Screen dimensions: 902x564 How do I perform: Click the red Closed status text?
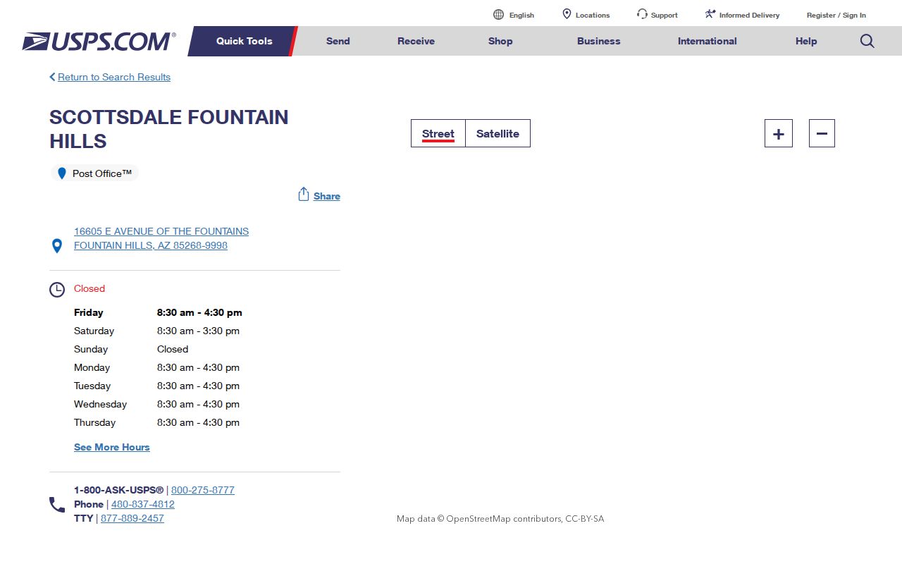(x=89, y=288)
